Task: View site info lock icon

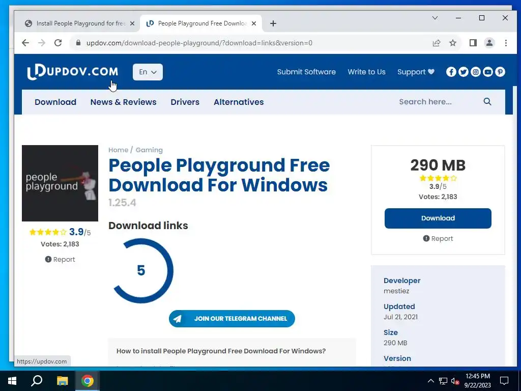Action: [x=78, y=43]
